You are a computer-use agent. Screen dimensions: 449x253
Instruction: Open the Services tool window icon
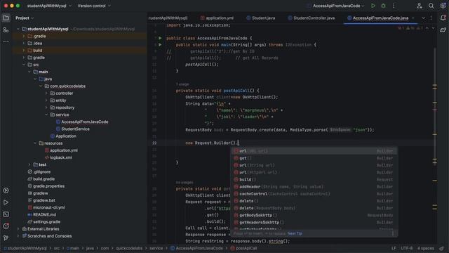coord(6,190)
